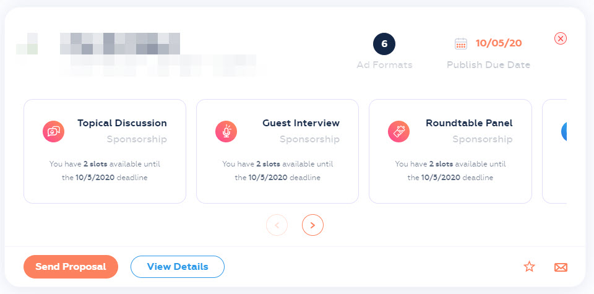Open View Details
The image size is (594, 294).
[x=178, y=267]
